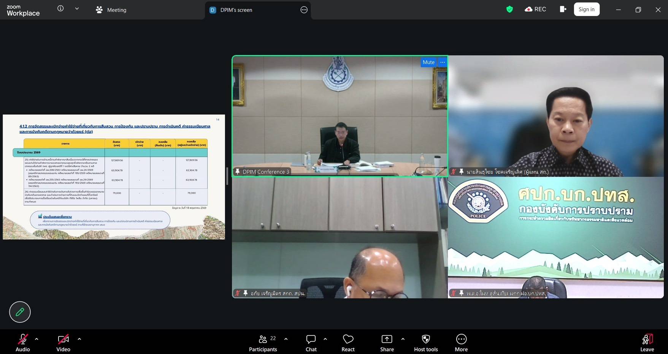Expand the Share options arrow

click(x=403, y=339)
